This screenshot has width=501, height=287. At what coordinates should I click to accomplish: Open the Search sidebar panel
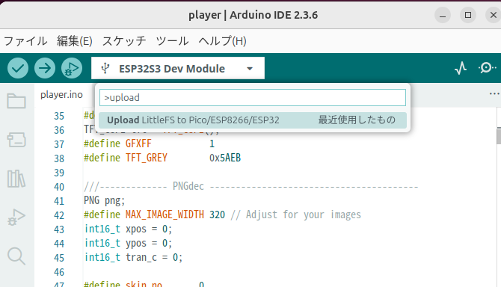pyautogui.click(x=16, y=256)
